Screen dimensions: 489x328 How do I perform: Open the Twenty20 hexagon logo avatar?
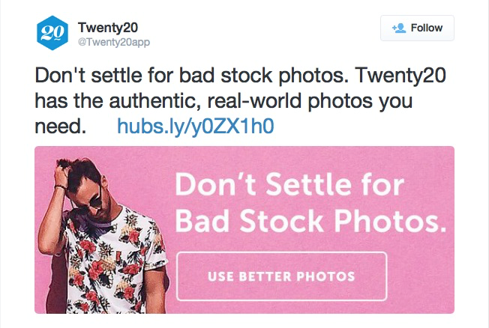[52, 33]
